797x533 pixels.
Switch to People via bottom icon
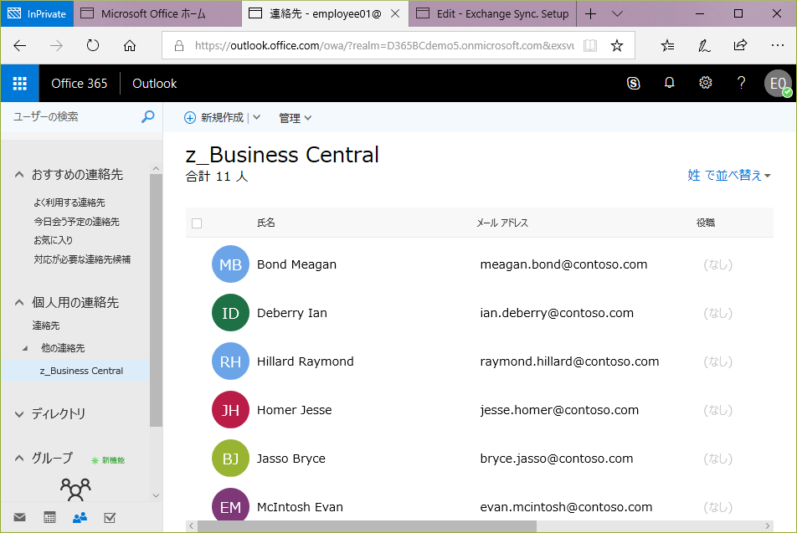click(x=80, y=517)
